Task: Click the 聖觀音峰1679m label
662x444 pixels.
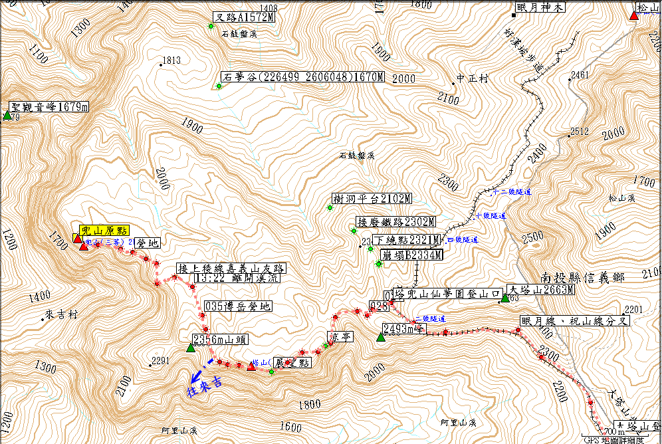Action: [49, 107]
